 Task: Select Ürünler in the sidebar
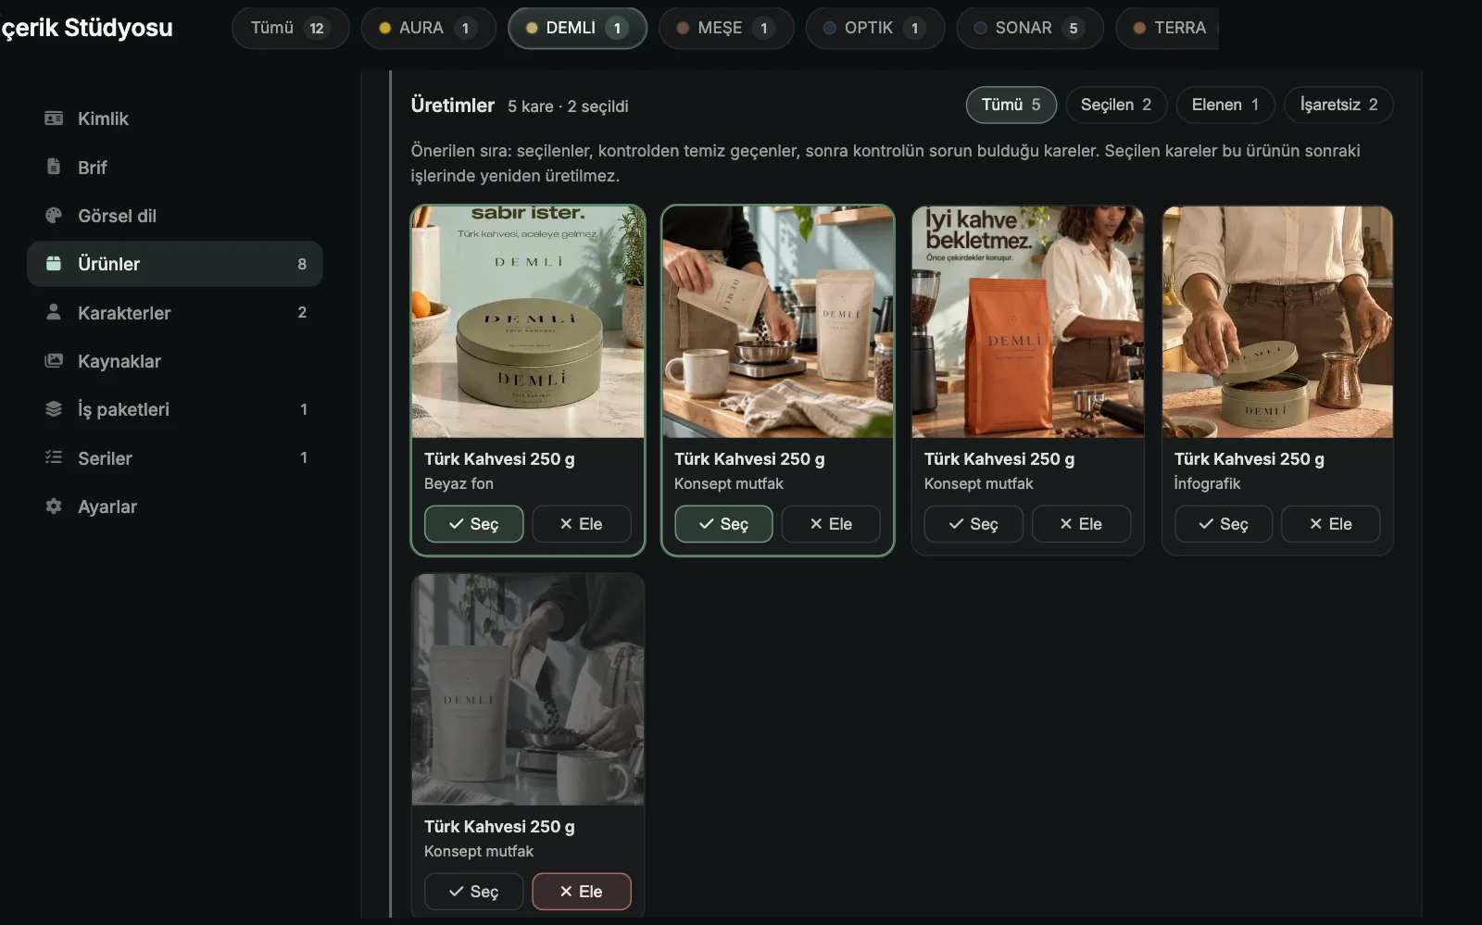[174, 264]
